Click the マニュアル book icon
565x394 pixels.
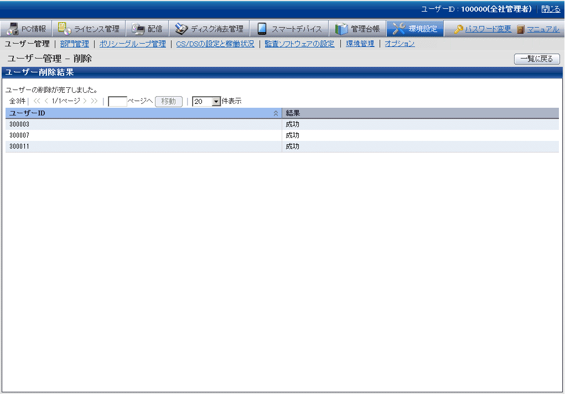[521, 29]
